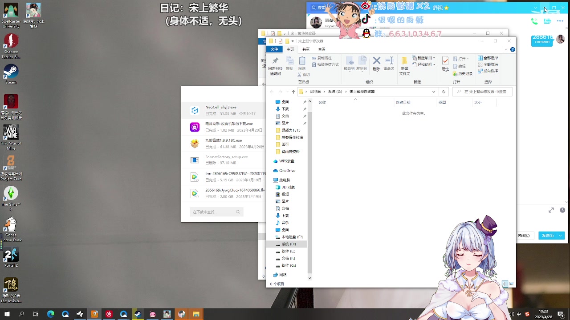Select 软件 (E:) drive in navigation pane

285,251
